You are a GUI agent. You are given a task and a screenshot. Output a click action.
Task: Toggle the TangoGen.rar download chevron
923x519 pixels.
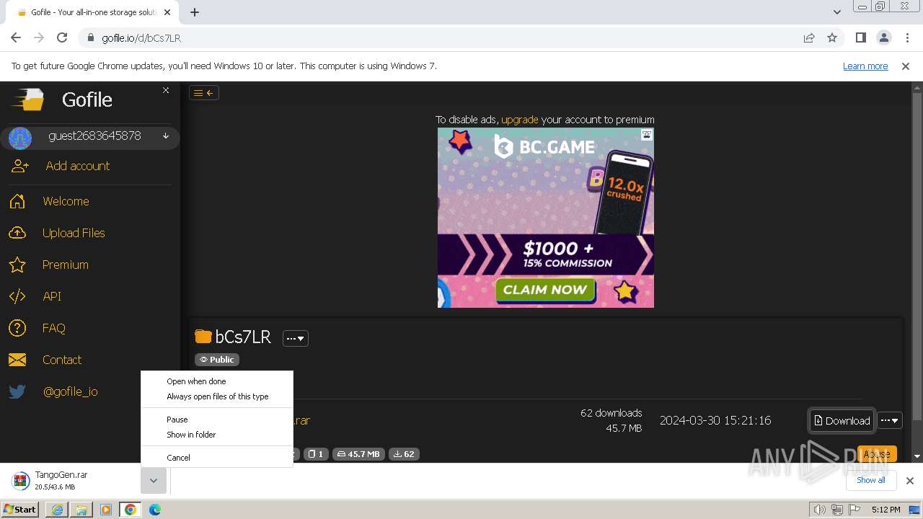(x=154, y=481)
